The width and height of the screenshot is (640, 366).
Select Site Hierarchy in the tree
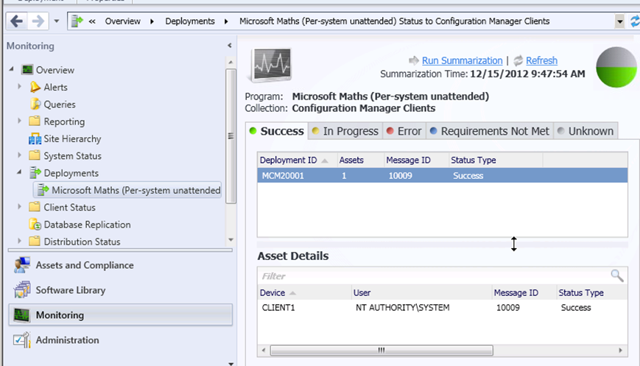pos(72,138)
